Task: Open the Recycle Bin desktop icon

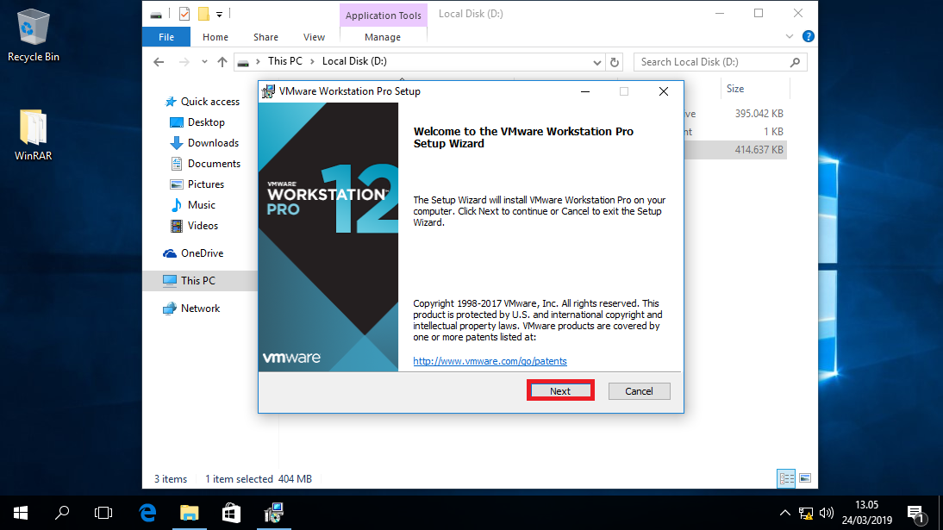Action: (33, 34)
